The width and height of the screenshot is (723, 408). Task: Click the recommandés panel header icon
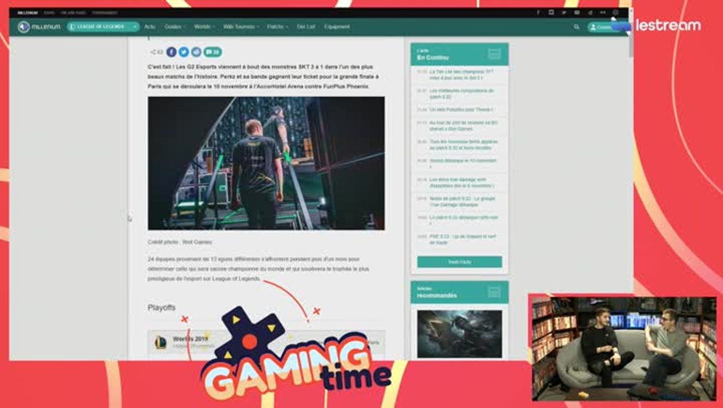point(494,292)
